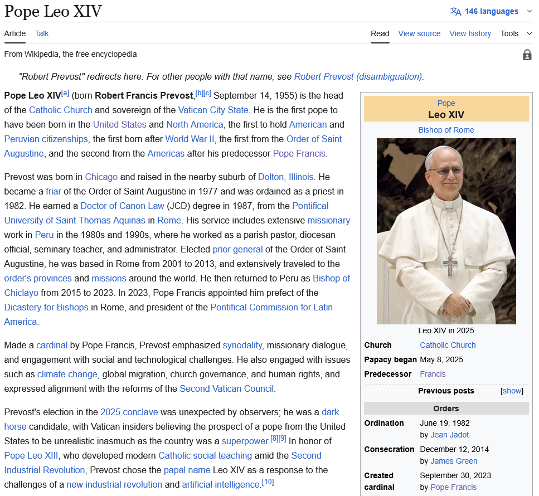Click the Article tab

[x=15, y=33]
